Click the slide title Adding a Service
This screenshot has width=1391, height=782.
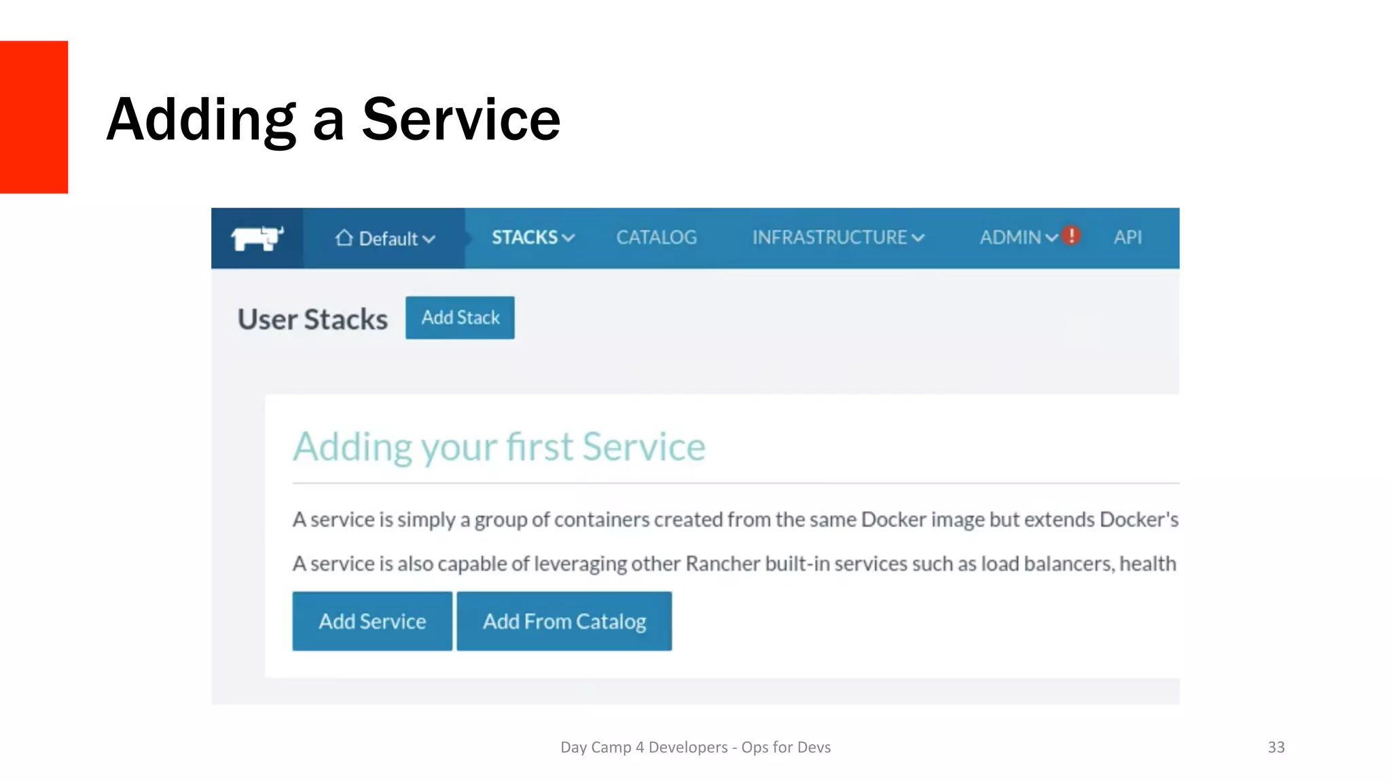(333, 119)
